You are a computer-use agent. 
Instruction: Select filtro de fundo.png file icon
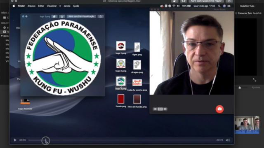(x=137, y=99)
